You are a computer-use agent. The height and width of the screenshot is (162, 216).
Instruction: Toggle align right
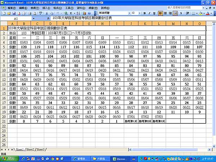click(170, 13)
